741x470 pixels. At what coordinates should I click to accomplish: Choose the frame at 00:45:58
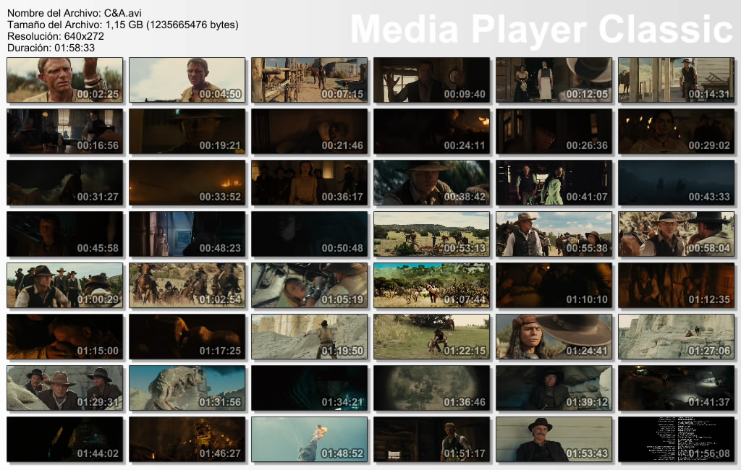tap(64, 234)
